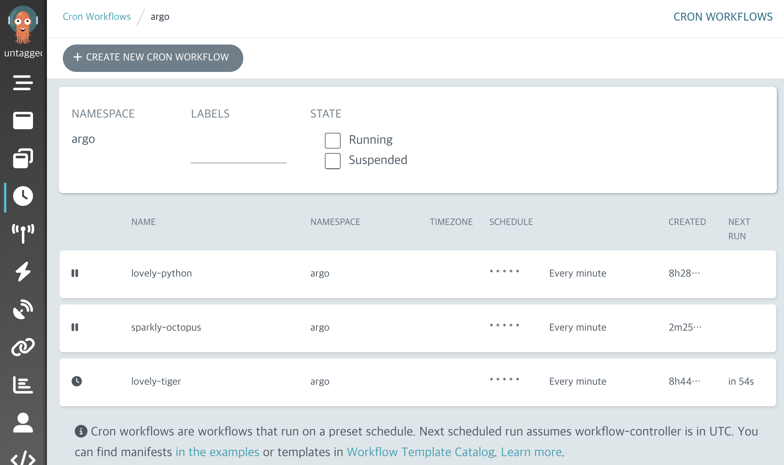Viewport: 784px width, 465px height.
Task: Click the user profile icon in sidebar
Action: tap(23, 423)
